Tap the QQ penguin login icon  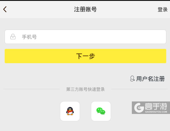point(70,111)
